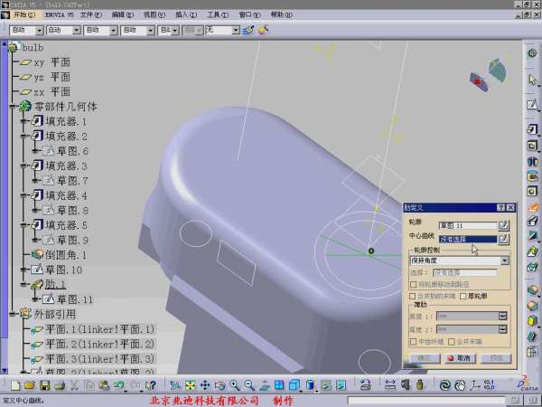Click the greyed OK button in rib dialog
The width and height of the screenshot is (542, 407).
click(425, 358)
